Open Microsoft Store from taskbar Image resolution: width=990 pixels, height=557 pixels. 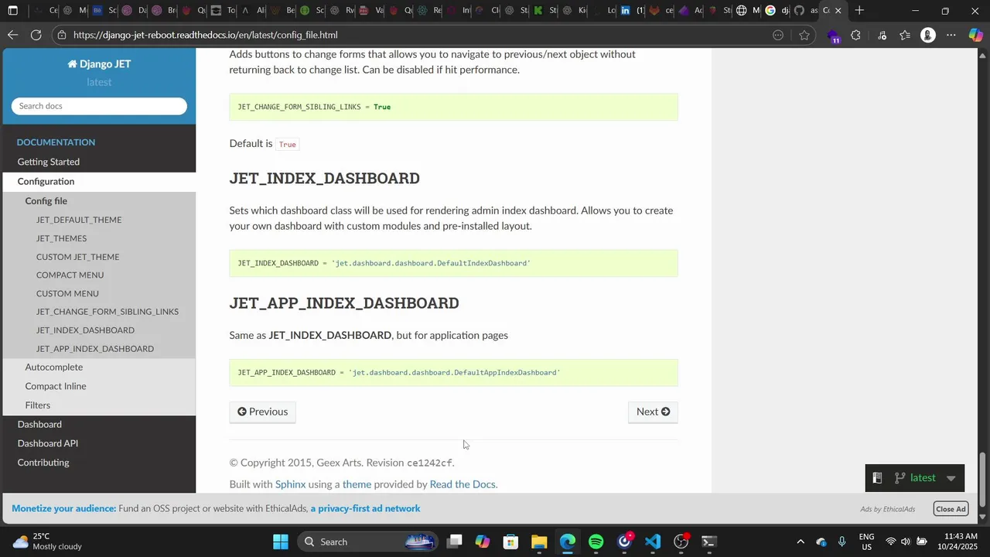coord(510,542)
